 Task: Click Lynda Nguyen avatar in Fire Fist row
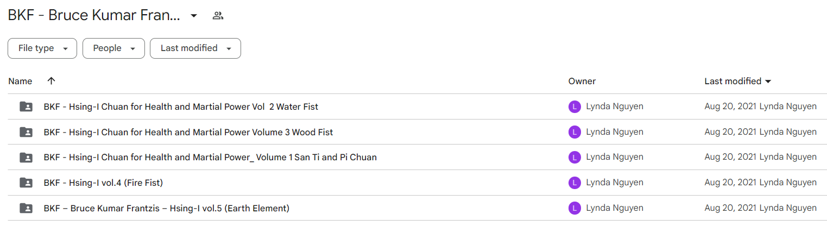tap(575, 183)
